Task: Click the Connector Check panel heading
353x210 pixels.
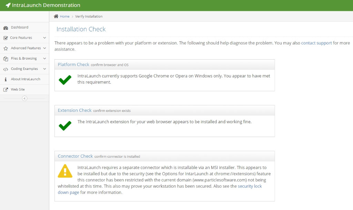Action: point(75,156)
